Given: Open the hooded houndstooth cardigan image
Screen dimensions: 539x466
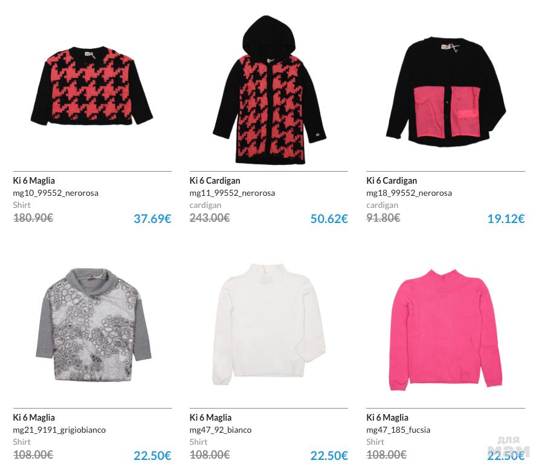Looking at the screenshot, I should click(269, 90).
